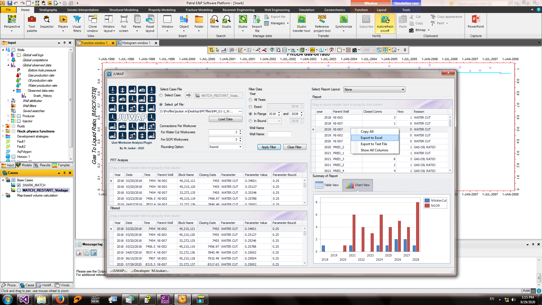Select the Petrel search tool
Viewport: 542px width, 305px height.
pos(215,23)
